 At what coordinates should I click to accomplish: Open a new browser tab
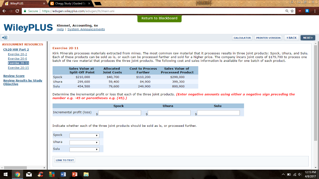pos(98,3)
